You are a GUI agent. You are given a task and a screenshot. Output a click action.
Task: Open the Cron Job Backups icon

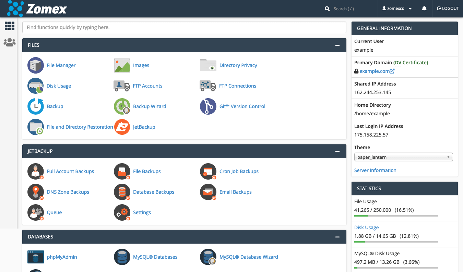208,171
